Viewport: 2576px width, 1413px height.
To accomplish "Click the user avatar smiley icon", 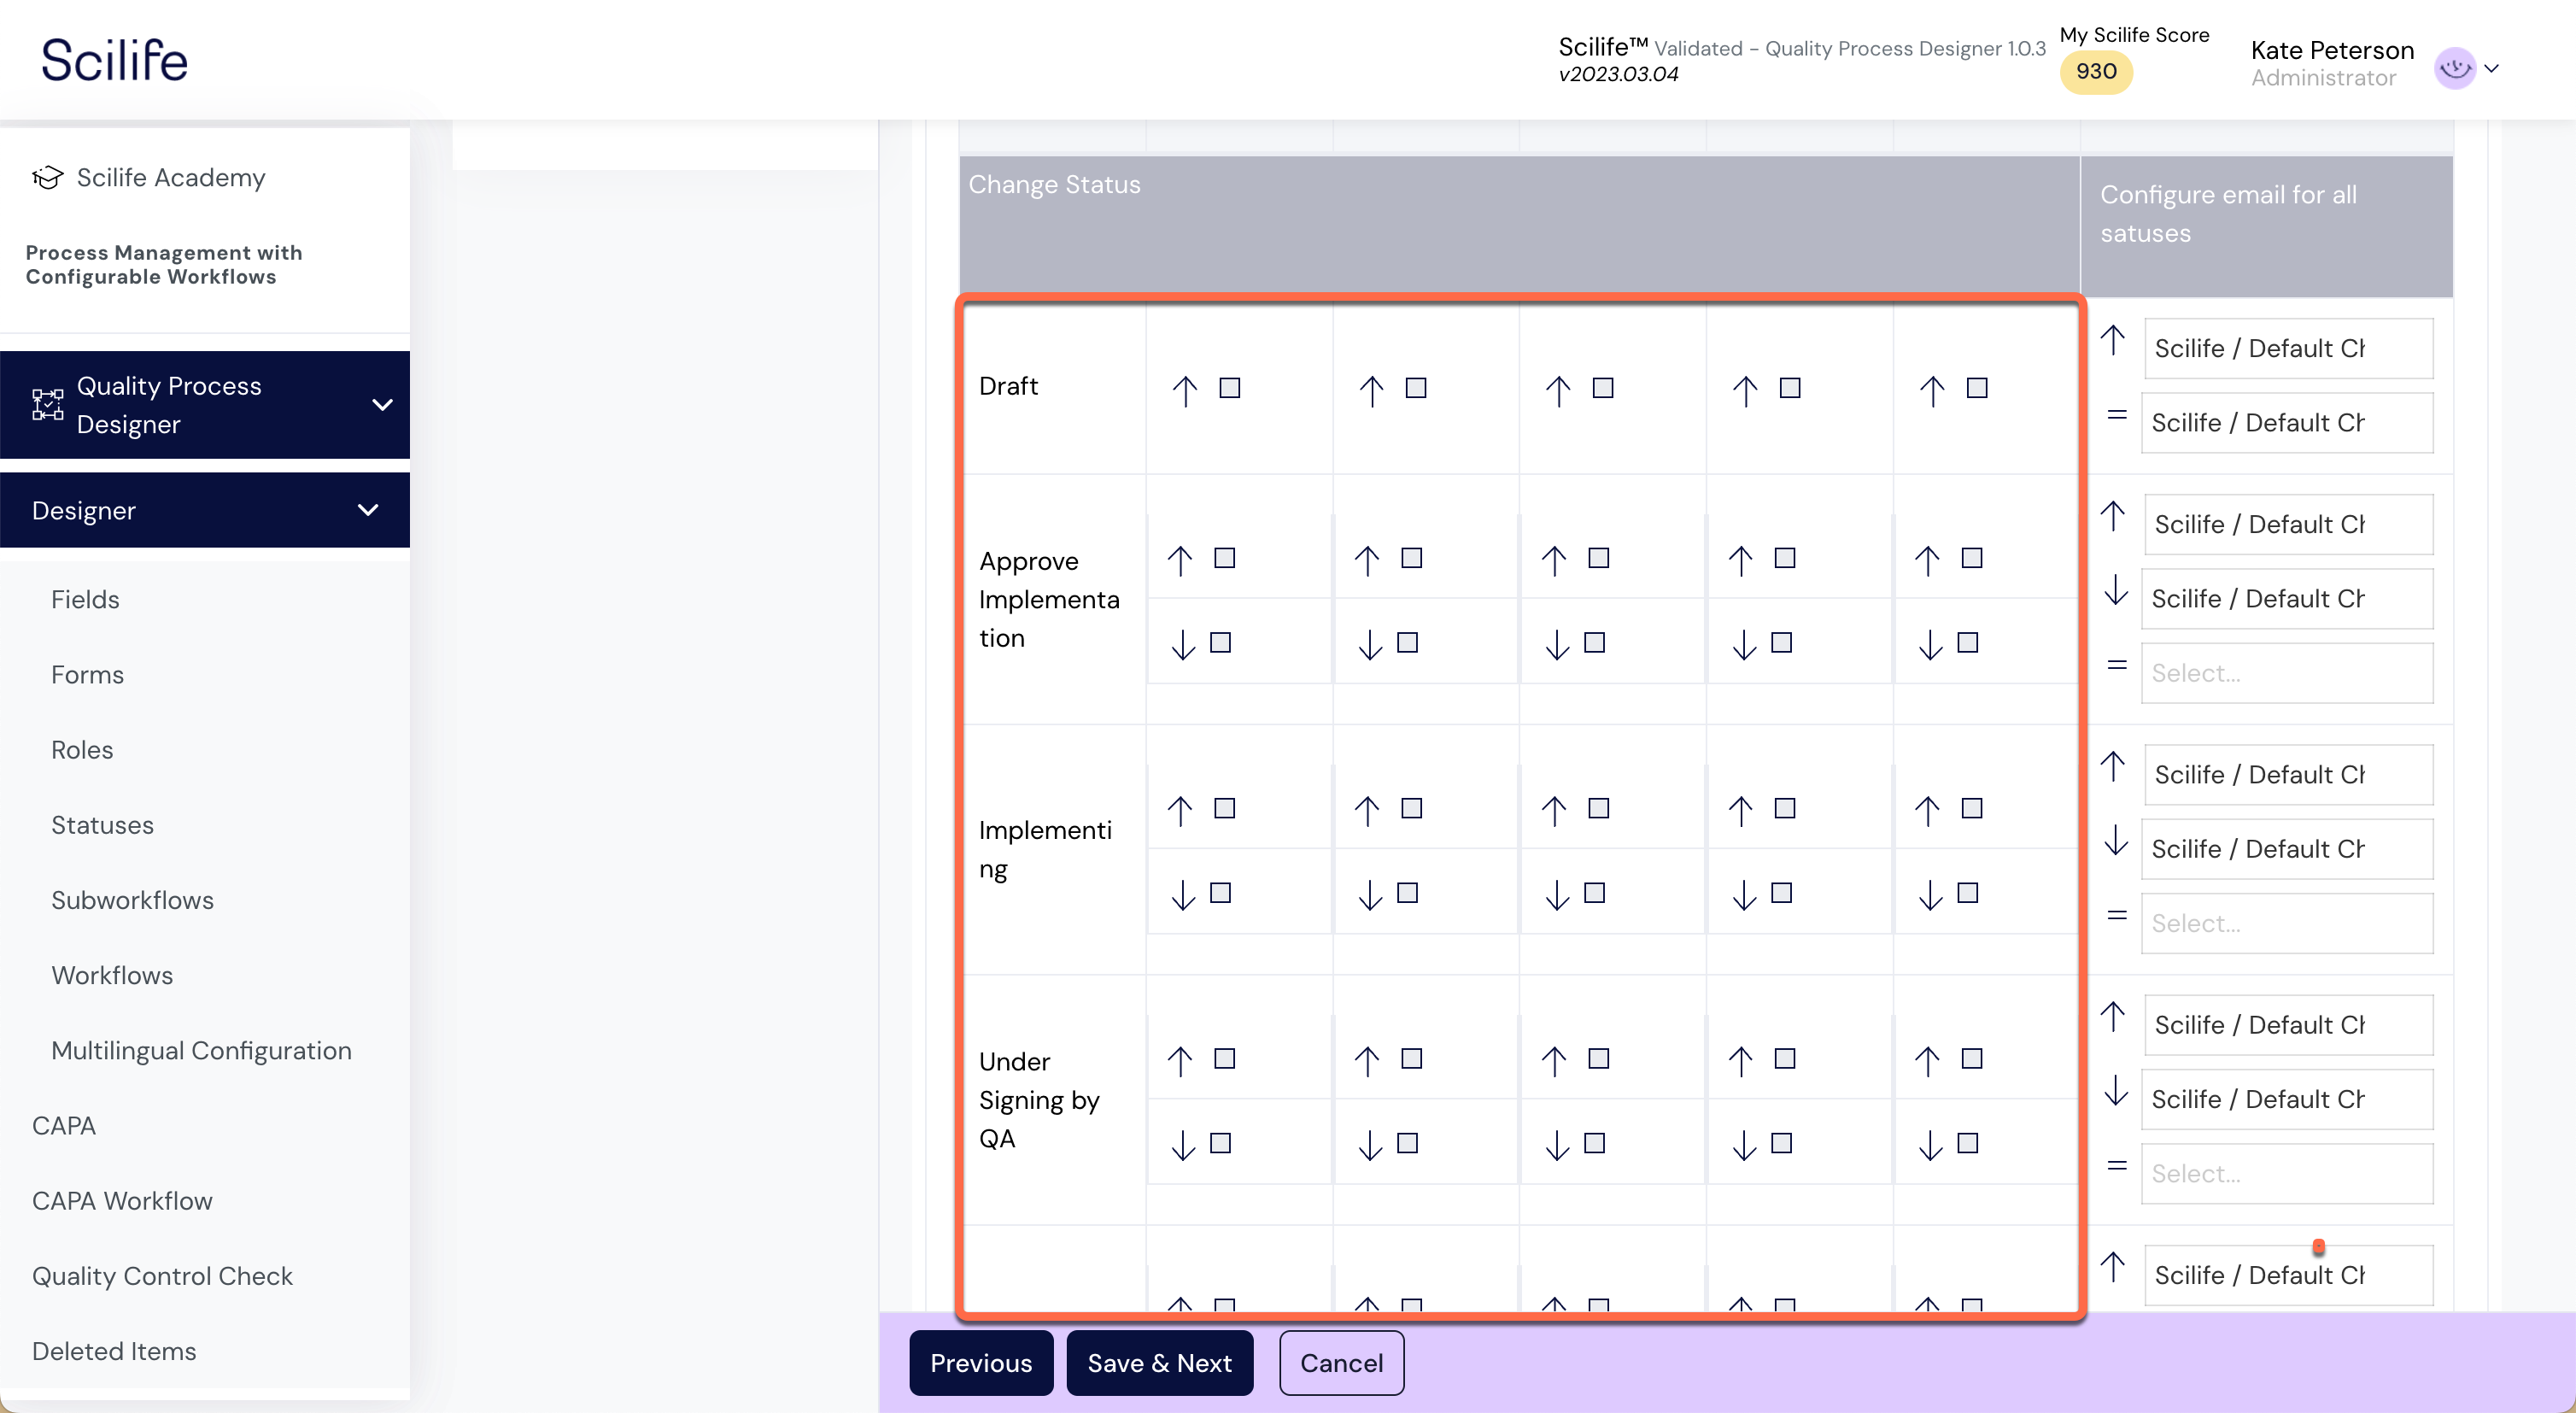I will tap(2454, 68).
